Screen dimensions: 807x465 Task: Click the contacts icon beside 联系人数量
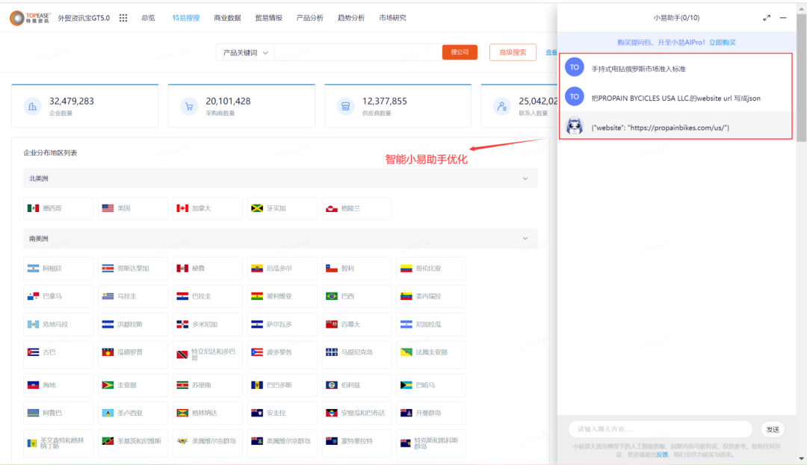(x=501, y=106)
